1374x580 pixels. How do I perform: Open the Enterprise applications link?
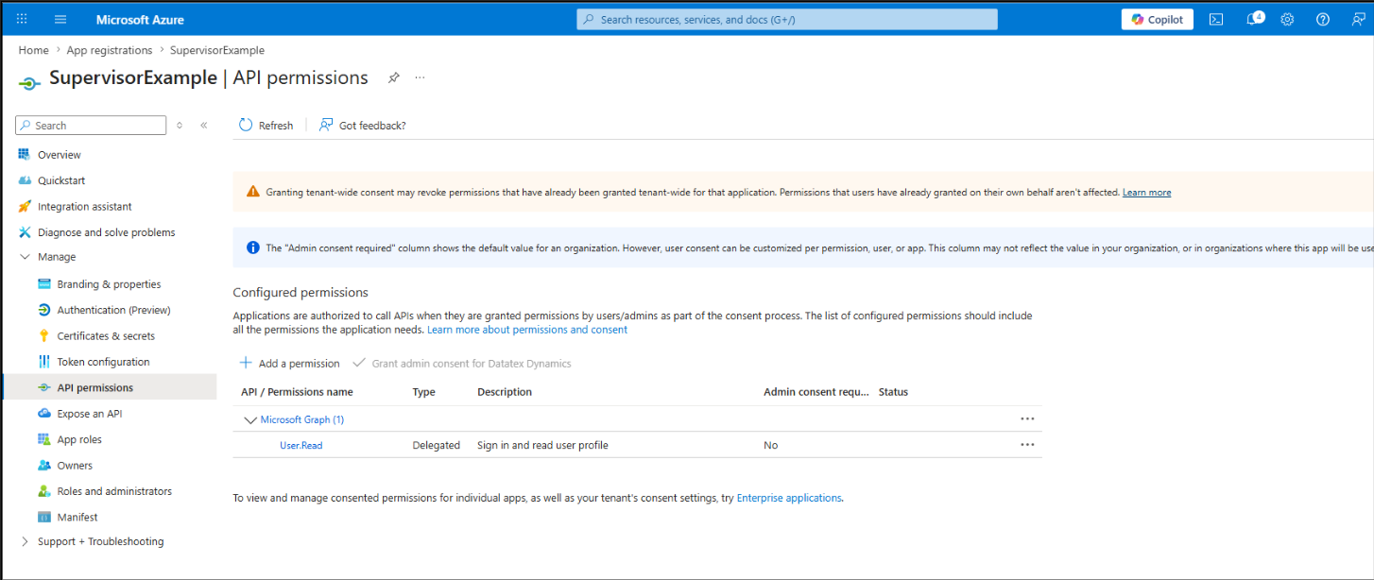pos(789,498)
